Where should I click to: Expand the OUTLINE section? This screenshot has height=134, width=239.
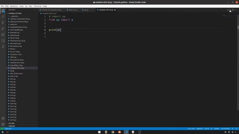[x=12, y=123]
